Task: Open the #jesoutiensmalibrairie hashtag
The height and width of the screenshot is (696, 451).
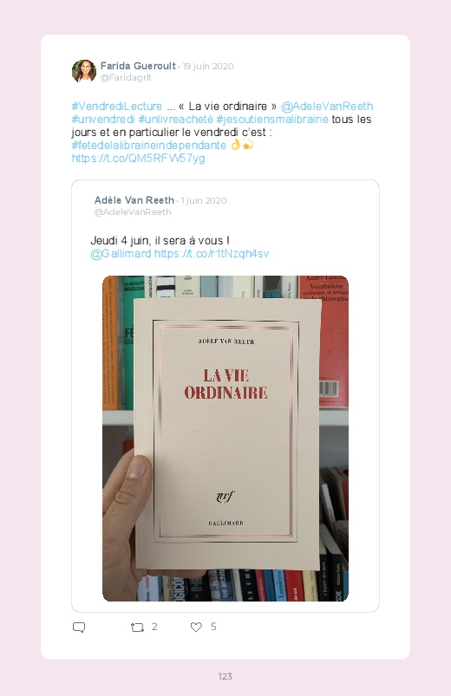Action: click(272, 120)
